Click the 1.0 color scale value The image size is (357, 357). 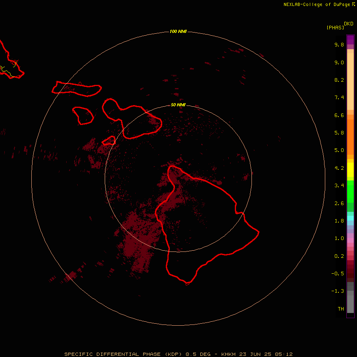(339, 238)
